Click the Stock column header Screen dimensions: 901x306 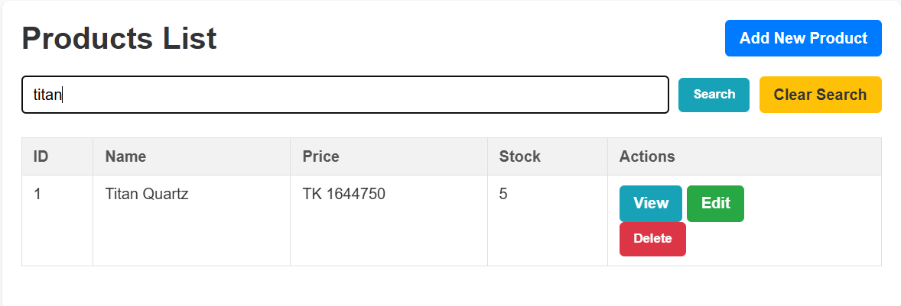tap(519, 156)
